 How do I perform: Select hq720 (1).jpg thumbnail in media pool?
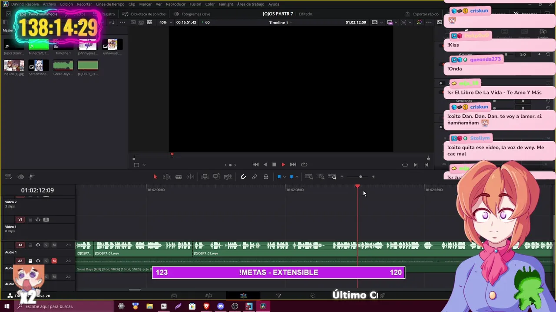point(14,65)
